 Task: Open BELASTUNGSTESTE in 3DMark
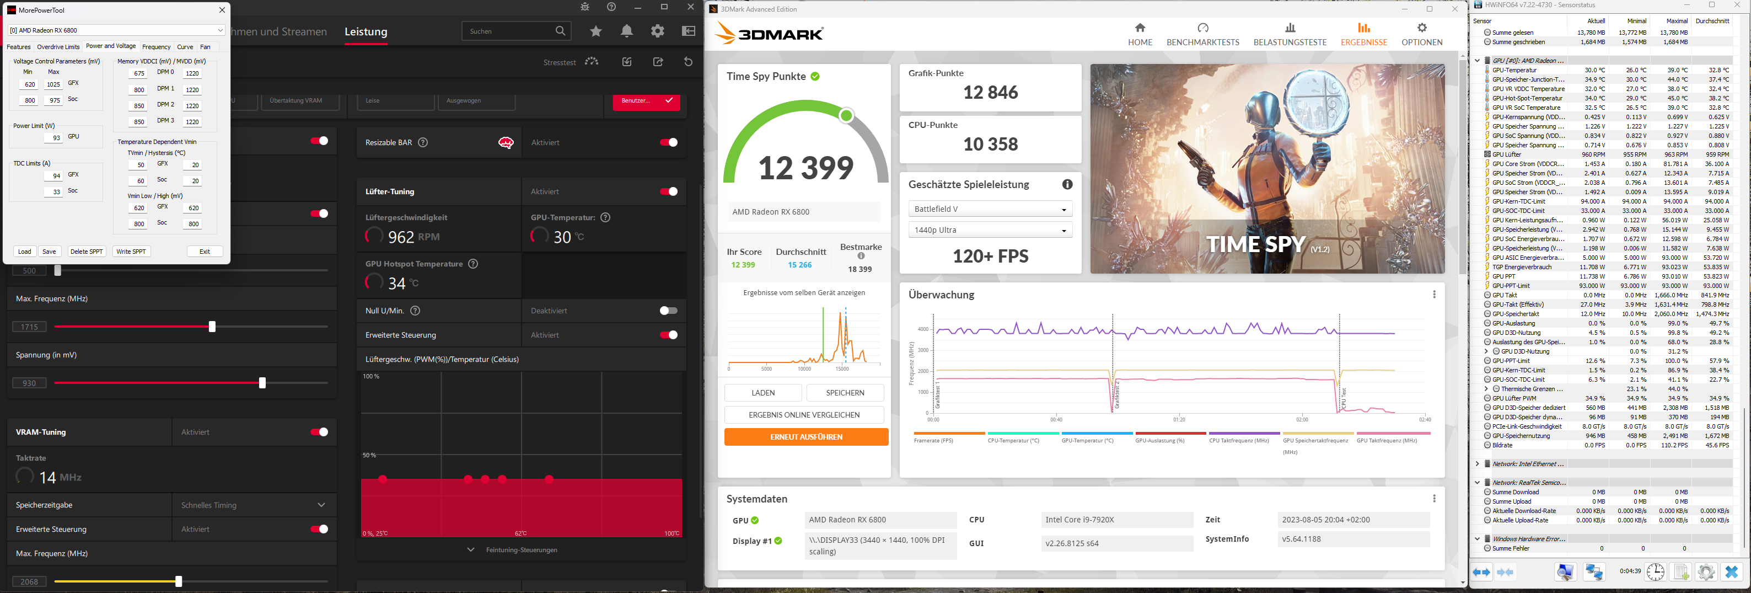[1290, 34]
